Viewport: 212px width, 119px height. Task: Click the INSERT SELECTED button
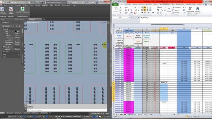(138, 36)
